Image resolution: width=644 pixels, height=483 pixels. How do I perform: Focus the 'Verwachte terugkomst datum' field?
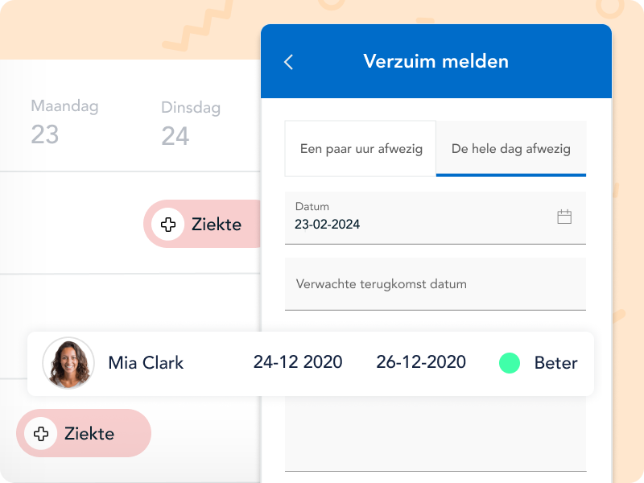(435, 284)
